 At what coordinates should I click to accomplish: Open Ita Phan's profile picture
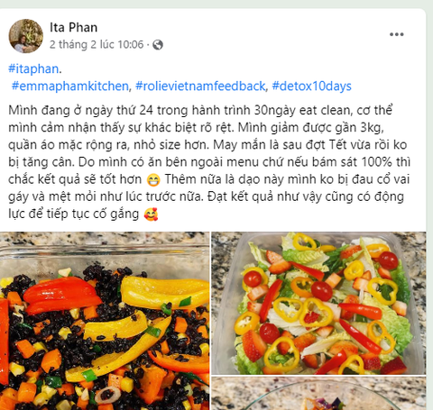pyautogui.click(x=26, y=36)
